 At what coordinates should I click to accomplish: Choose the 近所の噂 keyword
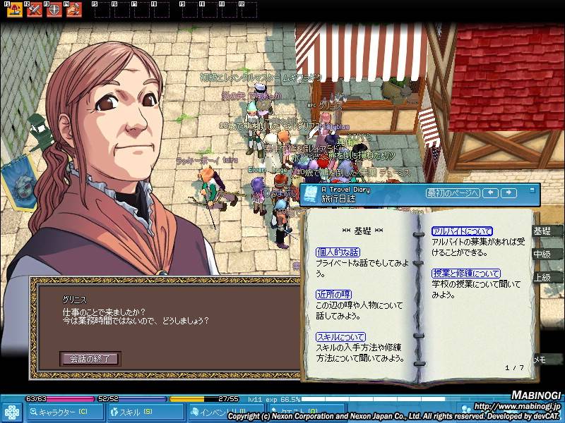pyautogui.click(x=333, y=295)
